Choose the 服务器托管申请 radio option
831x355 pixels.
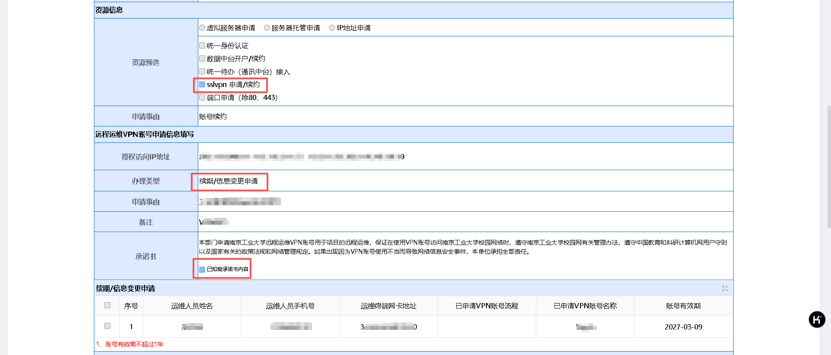point(267,28)
